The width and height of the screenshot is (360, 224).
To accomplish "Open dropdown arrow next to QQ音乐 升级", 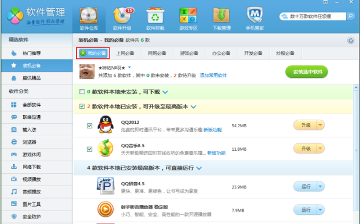I will click(320, 148).
